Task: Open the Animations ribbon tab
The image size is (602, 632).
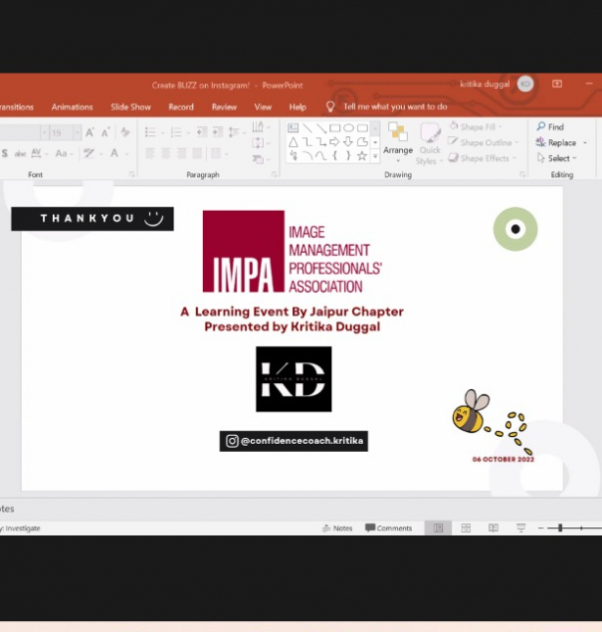Action: [x=72, y=106]
